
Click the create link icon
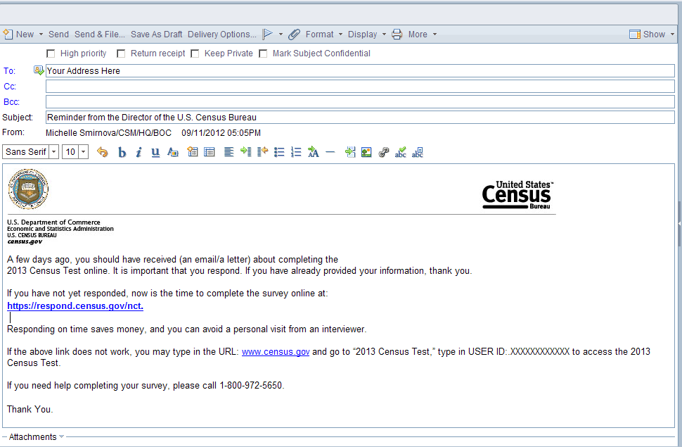click(x=384, y=151)
